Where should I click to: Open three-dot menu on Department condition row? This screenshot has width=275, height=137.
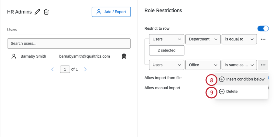tap(263, 39)
